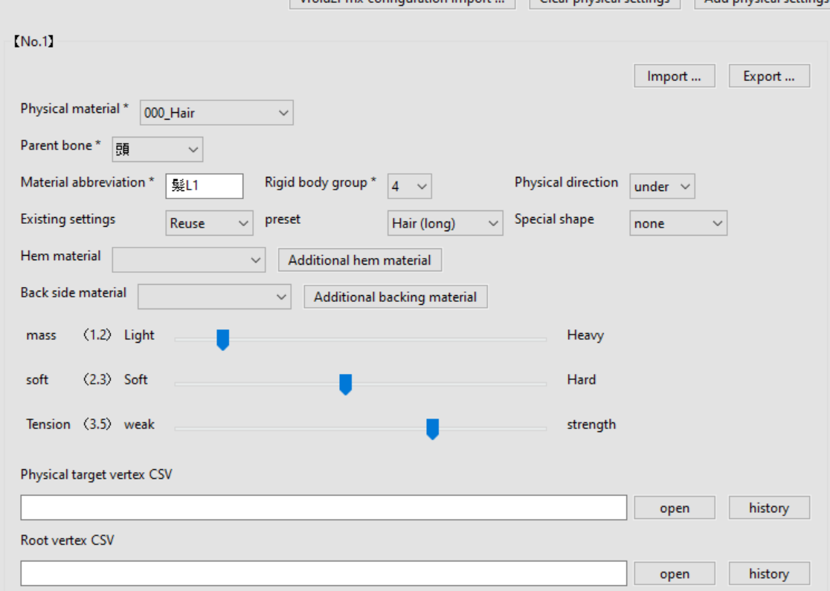This screenshot has height=591, width=830.
Task: Click Clear physical settings
Action: pos(605,2)
